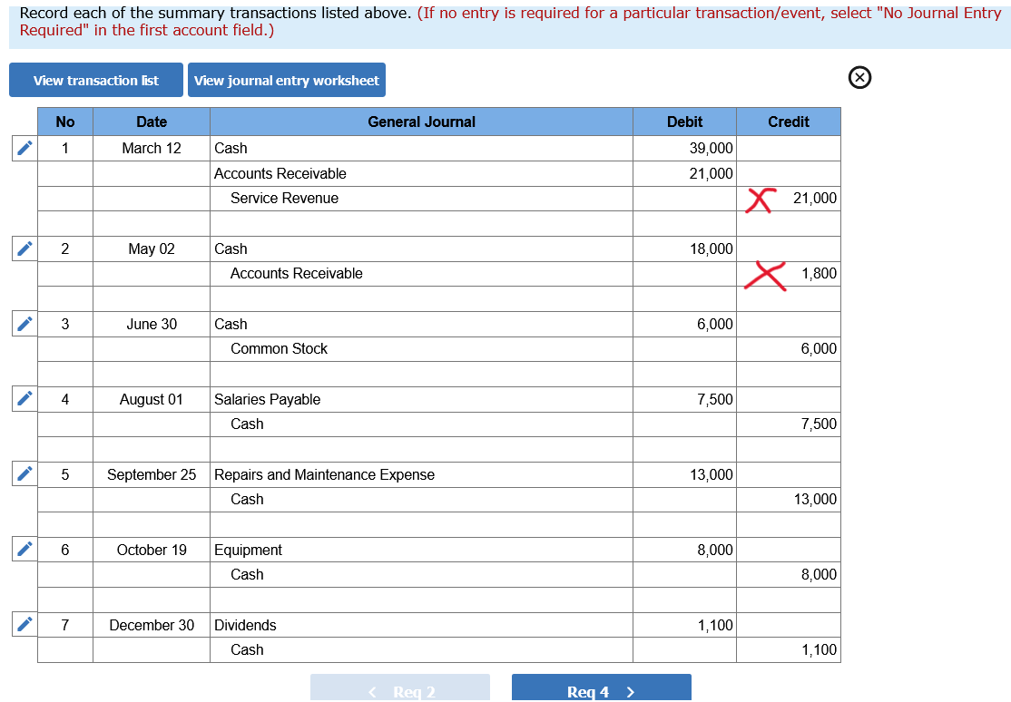Click the 7,500 debit for Salaries Payable

[x=685, y=400]
